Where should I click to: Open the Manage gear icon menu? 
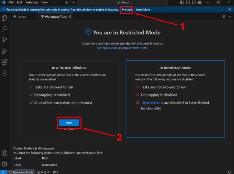coord(5,164)
